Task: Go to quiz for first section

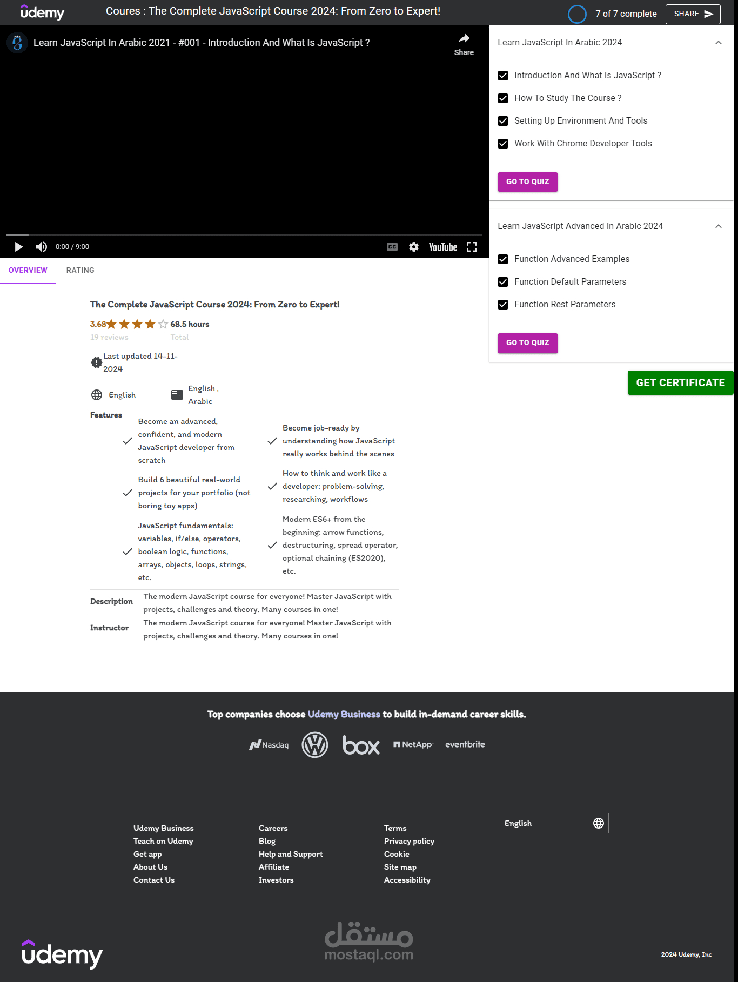Action: click(528, 182)
